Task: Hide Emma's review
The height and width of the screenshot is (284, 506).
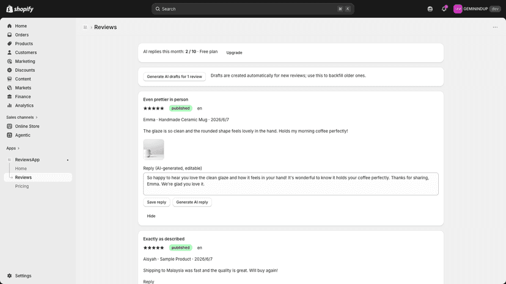Action: click(x=151, y=216)
